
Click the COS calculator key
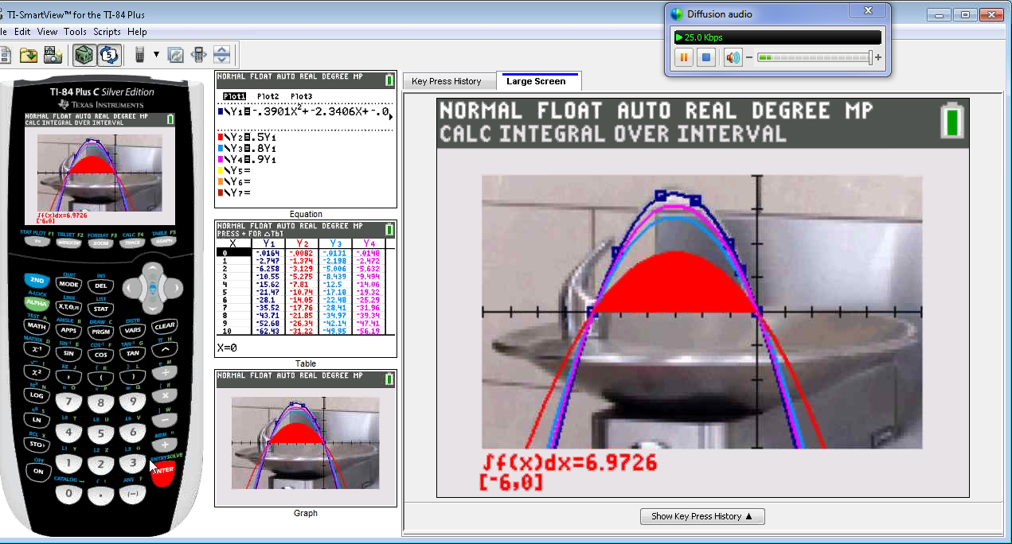point(101,355)
